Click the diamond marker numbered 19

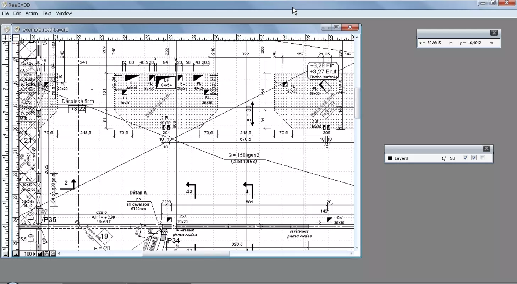coord(104,236)
